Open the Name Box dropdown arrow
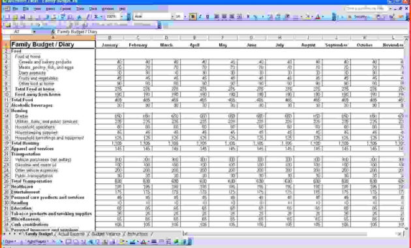Screen dimensions: 411x248 (34, 32)
